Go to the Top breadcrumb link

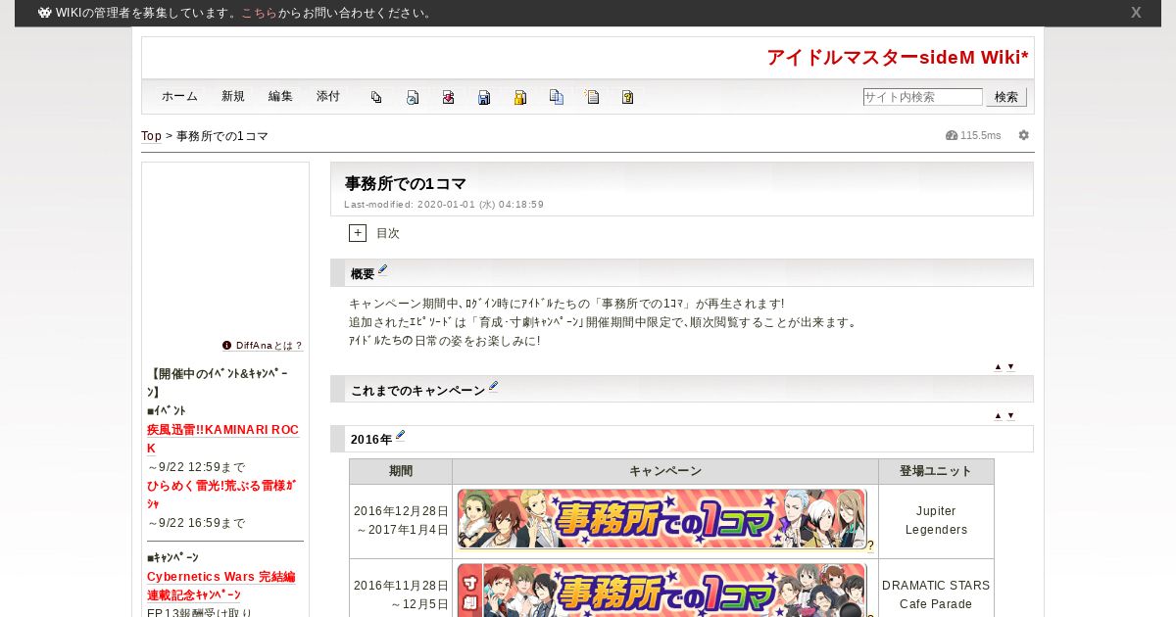pos(151,136)
